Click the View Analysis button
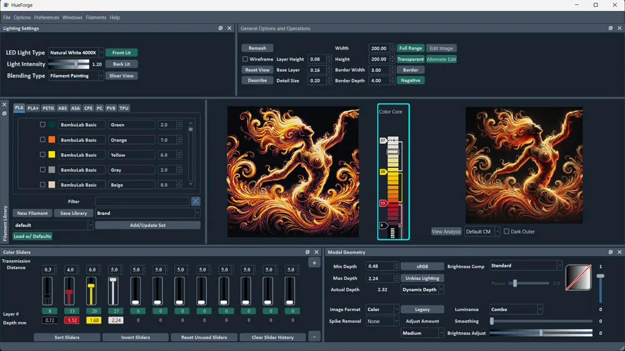Viewport: 625px width, 351px height. click(x=446, y=232)
